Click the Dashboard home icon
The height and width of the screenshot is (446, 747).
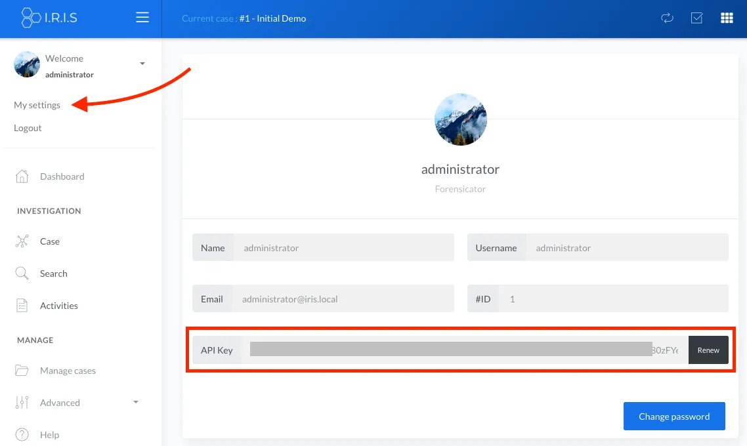[x=22, y=176]
